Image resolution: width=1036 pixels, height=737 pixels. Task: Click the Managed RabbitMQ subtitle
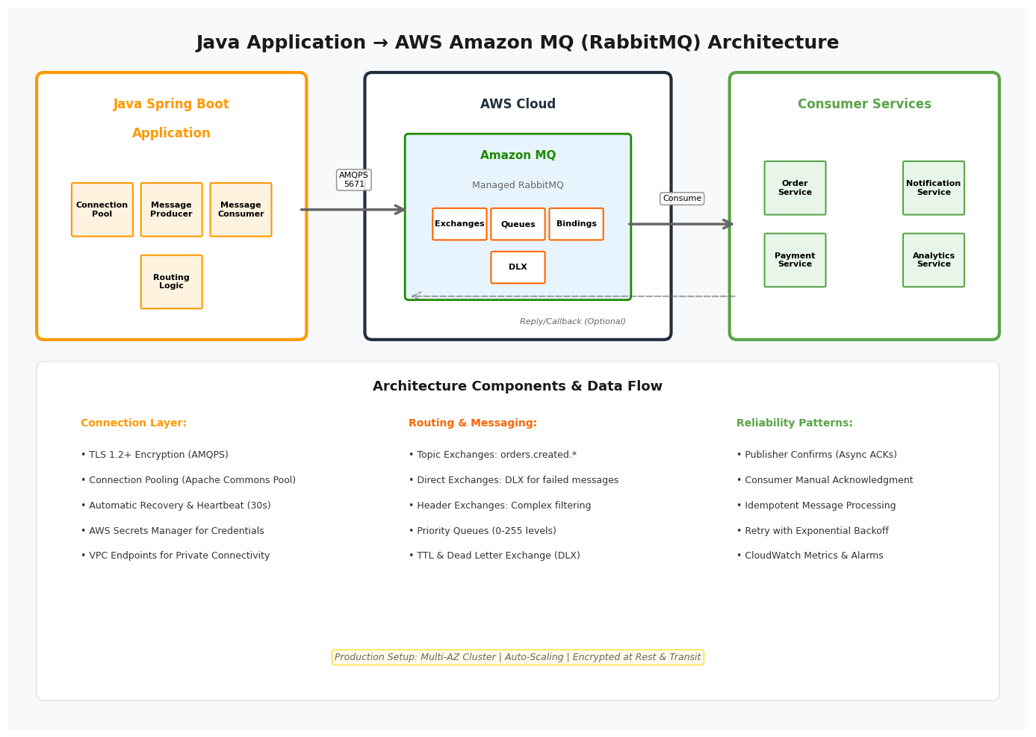pos(518,185)
